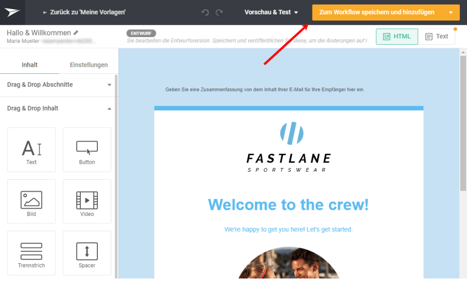The width and height of the screenshot is (467, 287).
Task: Pick the Trennstrich divider block
Action: click(x=31, y=253)
